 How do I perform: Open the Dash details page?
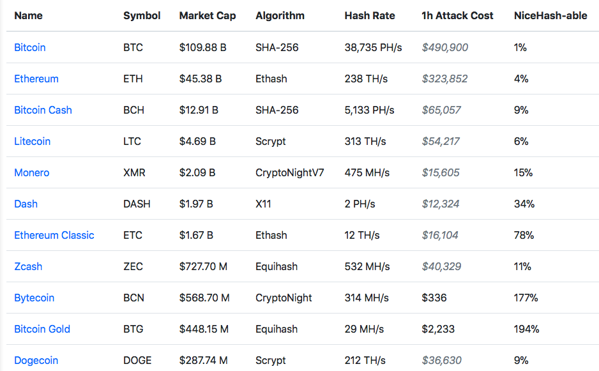pyautogui.click(x=26, y=204)
